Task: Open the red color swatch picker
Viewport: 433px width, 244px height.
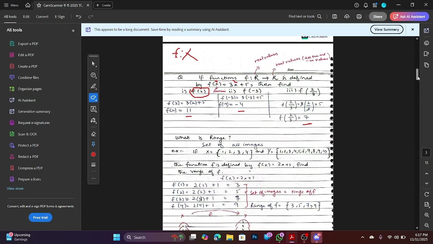Action: click(93, 155)
